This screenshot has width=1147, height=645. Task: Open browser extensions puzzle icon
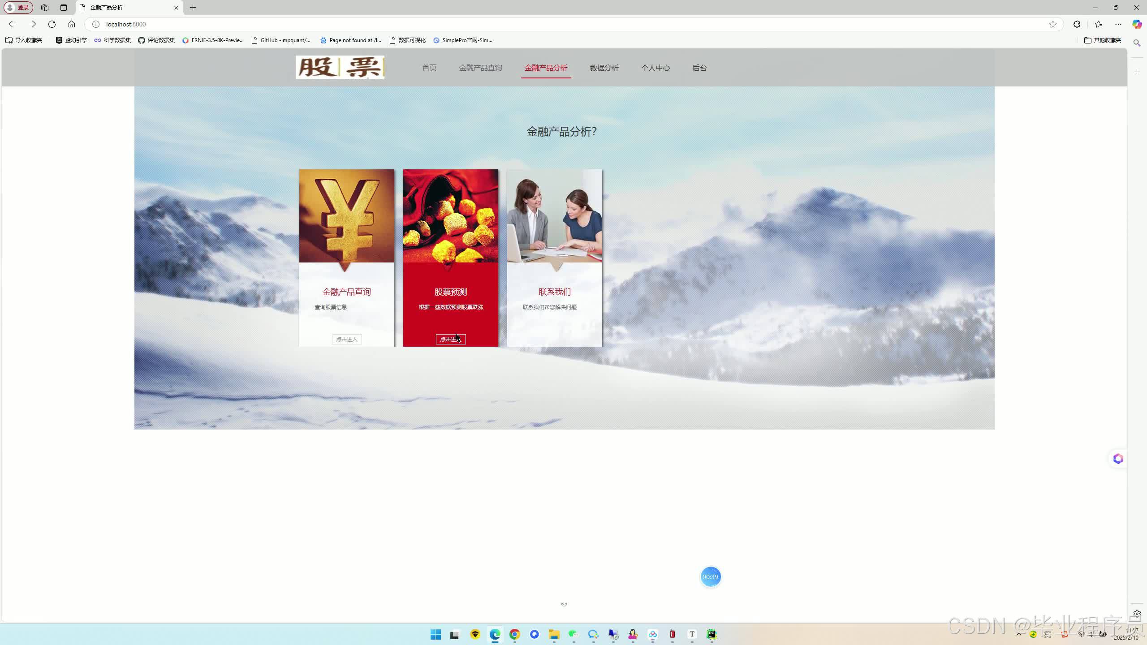[1077, 24]
